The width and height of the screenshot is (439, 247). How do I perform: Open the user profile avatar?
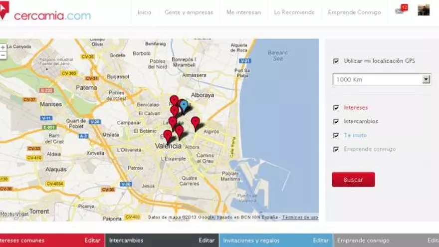(424, 10)
